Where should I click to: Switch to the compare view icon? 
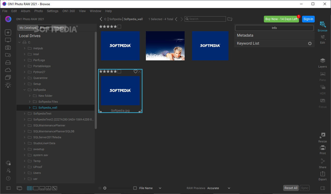(48, 188)
